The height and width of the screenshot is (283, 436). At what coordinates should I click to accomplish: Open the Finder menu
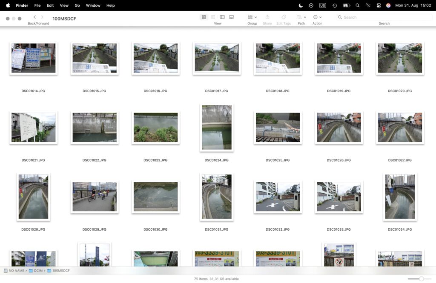22,5
